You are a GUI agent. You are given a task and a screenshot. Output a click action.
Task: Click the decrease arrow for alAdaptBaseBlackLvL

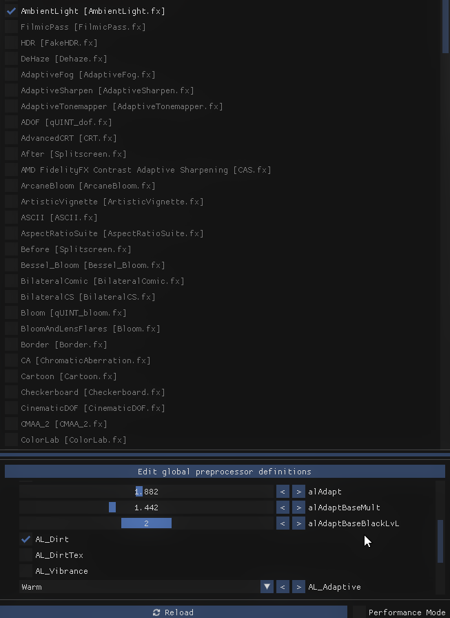pos(283,523)
